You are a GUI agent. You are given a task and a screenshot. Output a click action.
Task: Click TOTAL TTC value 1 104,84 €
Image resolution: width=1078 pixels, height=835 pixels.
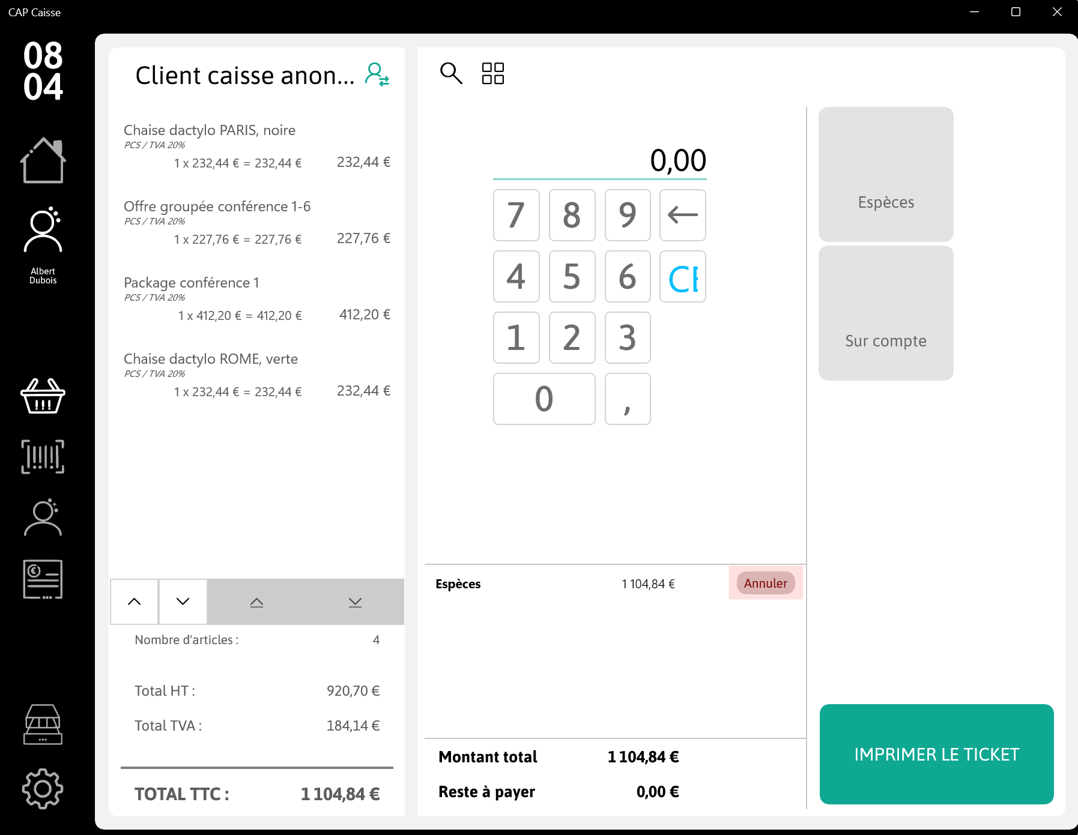coord(340,794)
